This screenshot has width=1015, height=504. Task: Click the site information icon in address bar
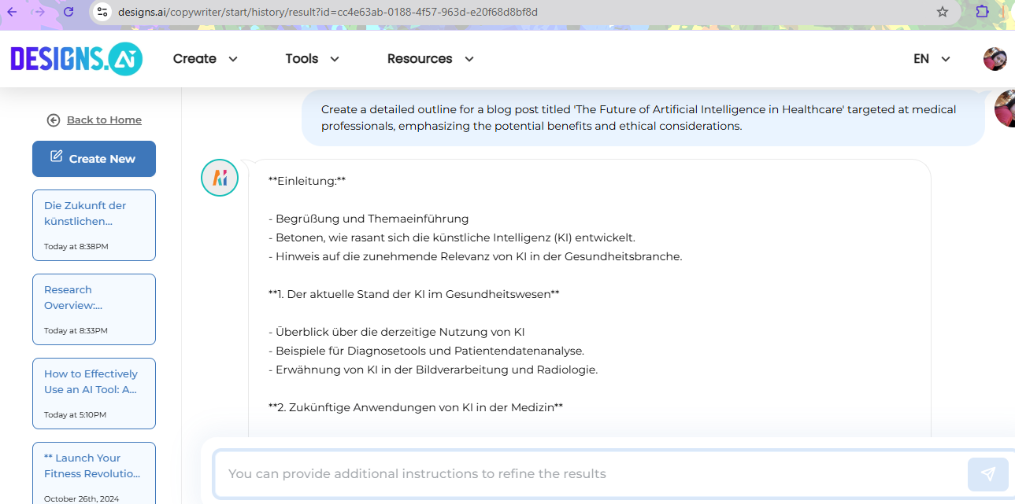point(102,13)
